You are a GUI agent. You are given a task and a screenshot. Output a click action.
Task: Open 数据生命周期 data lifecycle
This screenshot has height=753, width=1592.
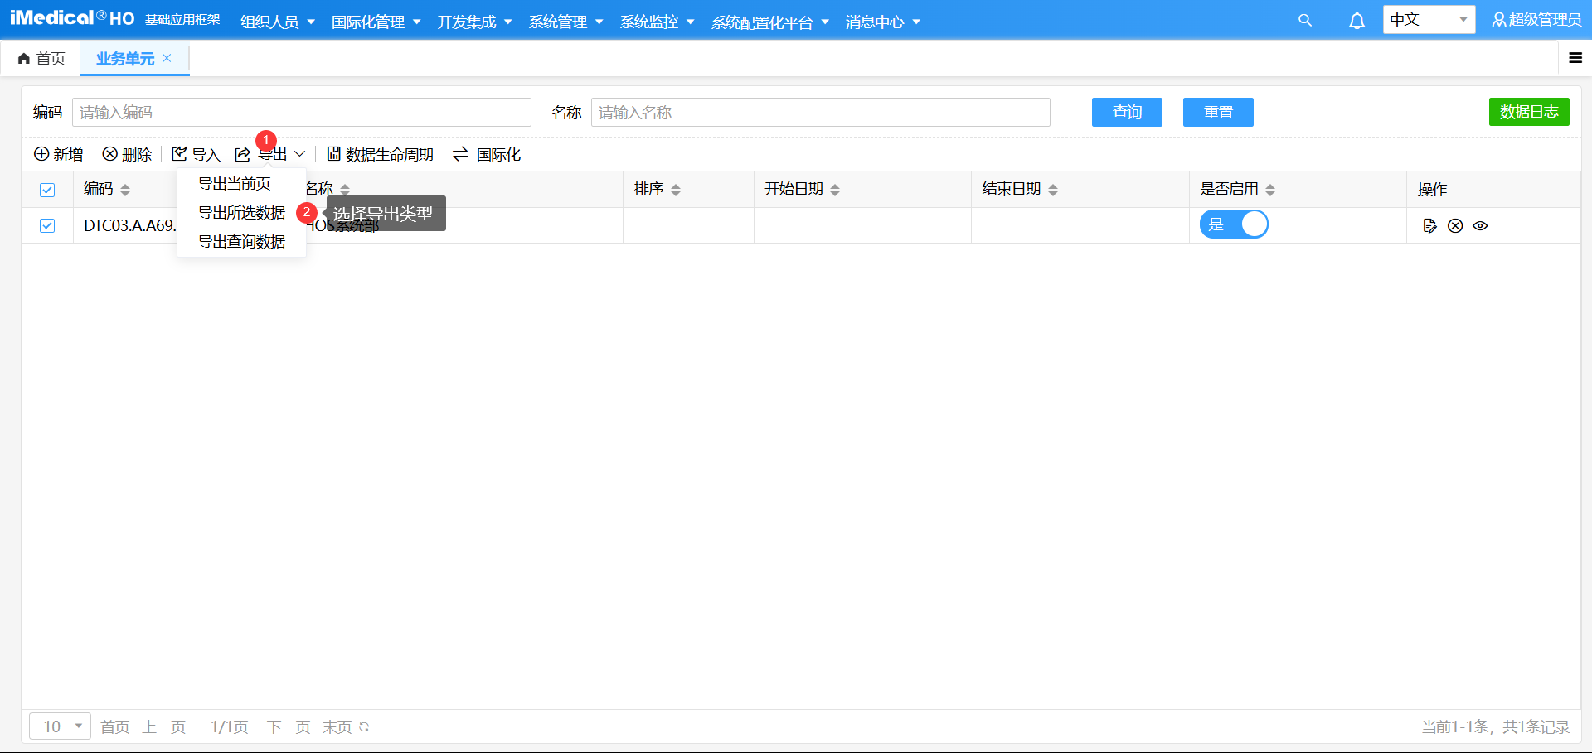[380, 154]
